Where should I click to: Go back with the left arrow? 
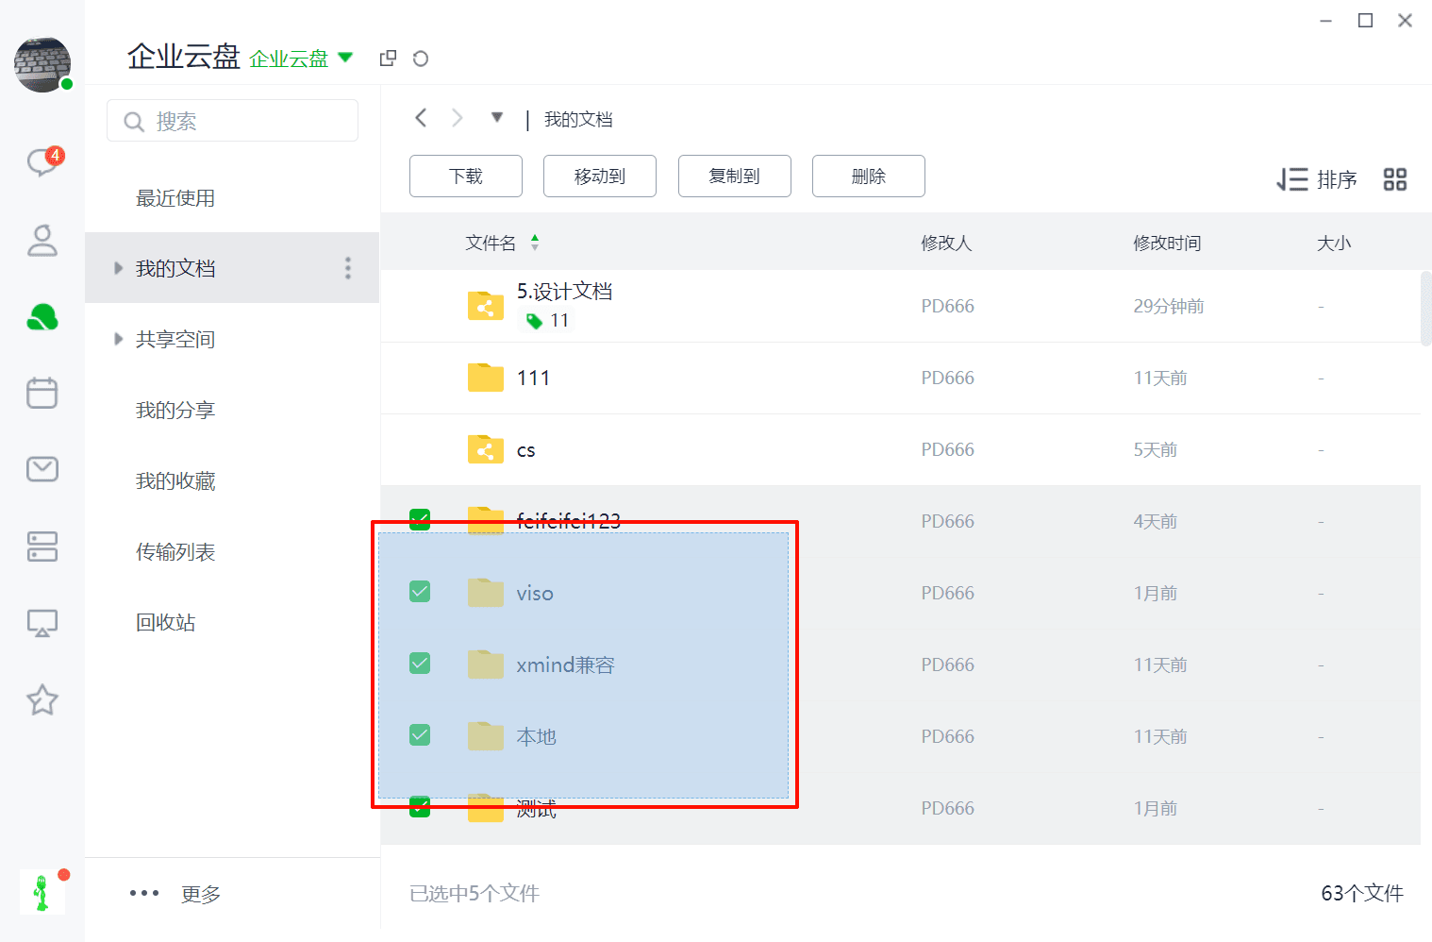[421, 118]
